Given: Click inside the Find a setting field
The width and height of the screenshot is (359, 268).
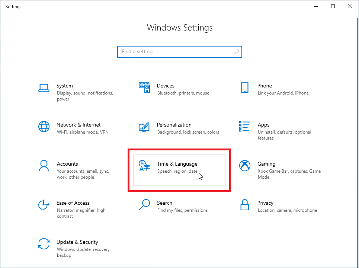Looking at the screenshot, I should tap(179, 52).
